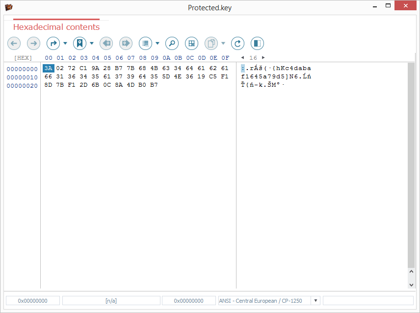Decrease bytes per row with left arrow
This screenshot has height=313, width=420.
[242, 58]
